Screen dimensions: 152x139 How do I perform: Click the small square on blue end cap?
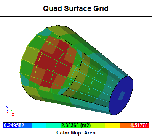click(122, 96)
